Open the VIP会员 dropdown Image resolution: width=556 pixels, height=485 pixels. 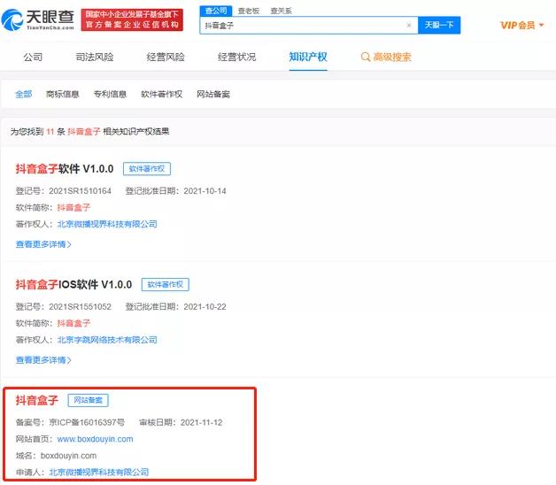(521, 25)
